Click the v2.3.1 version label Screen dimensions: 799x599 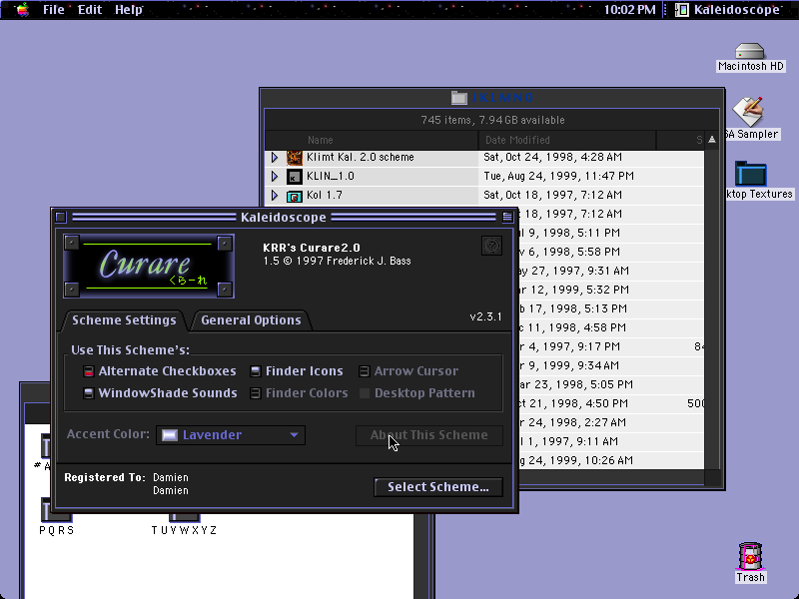tap(485, 316)
